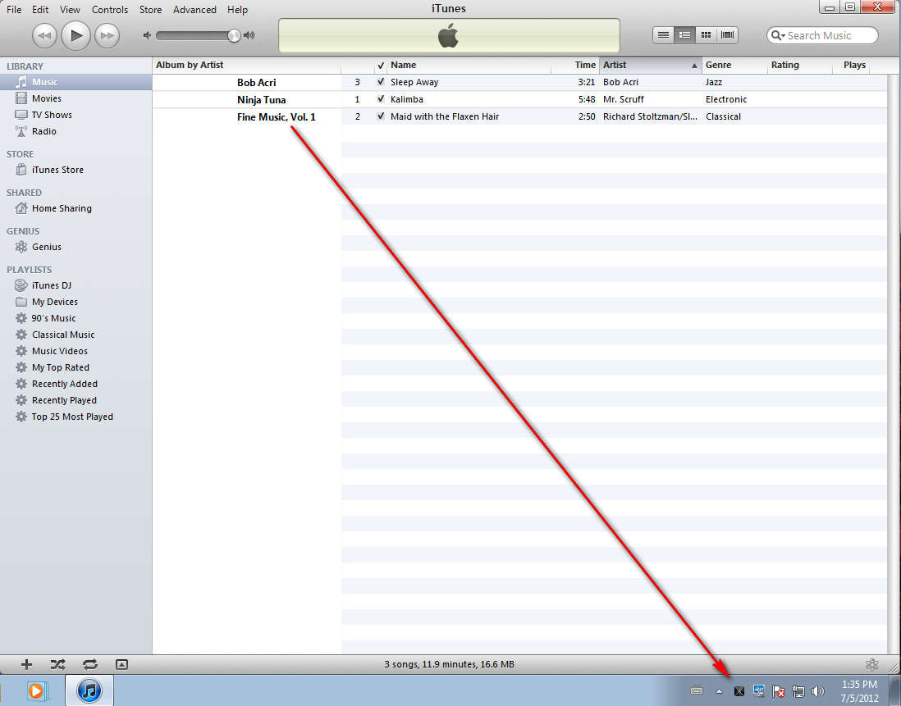
Task: Uncheck the Kalimba song checkbox
Action: pyautogui.click(x=381, y=99)
